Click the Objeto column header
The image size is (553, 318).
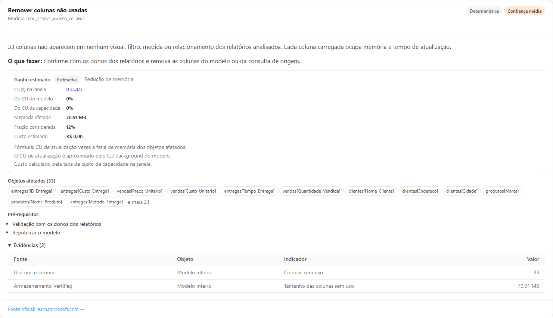pos(185,259)
